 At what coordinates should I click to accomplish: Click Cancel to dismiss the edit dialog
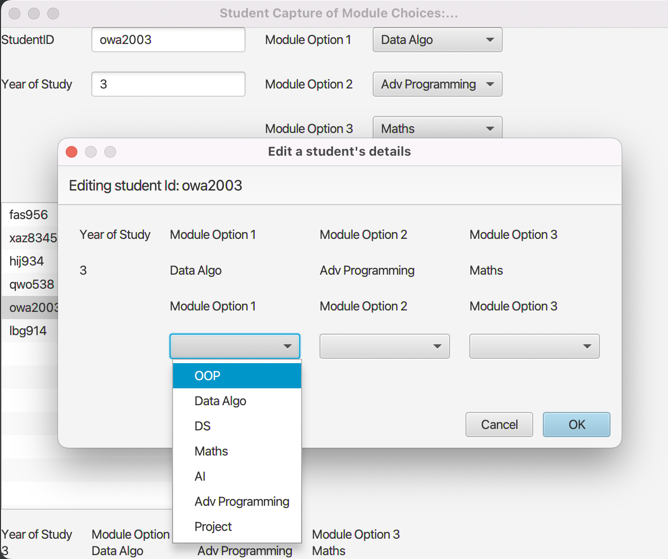click(x=499, y=425)
